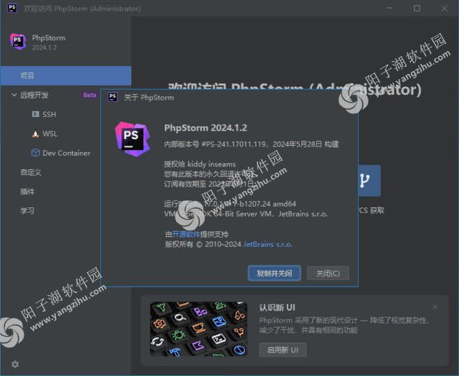Click the 授权给 kiddy inseams line
Image resolution: width=459 pixels, height=376 pixels.
click(x=199, y=164)
